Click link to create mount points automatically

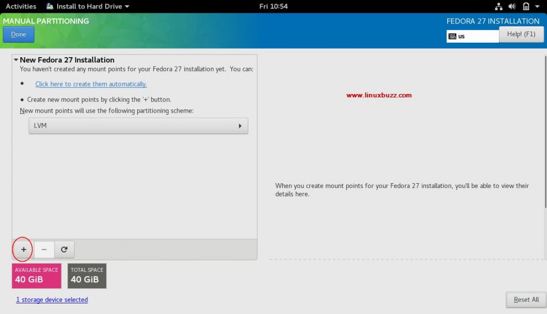tap(91, 84)
